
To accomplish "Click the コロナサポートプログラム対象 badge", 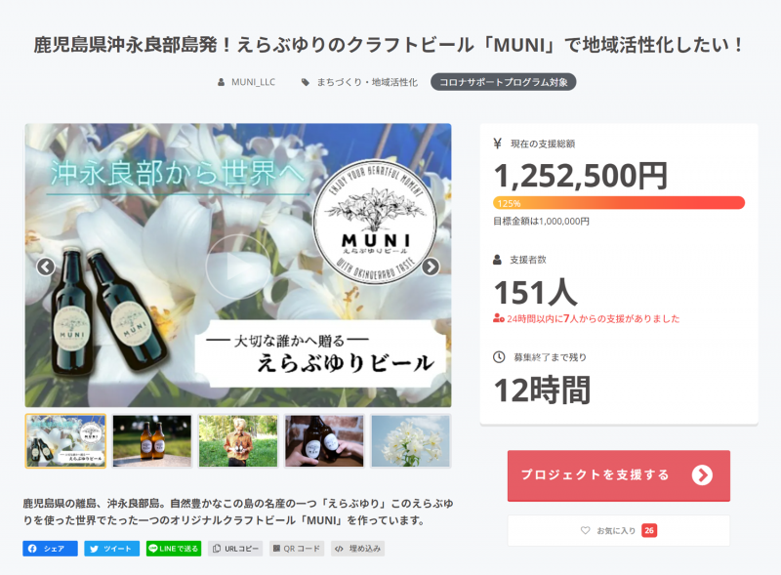I will tap(503, 82).
